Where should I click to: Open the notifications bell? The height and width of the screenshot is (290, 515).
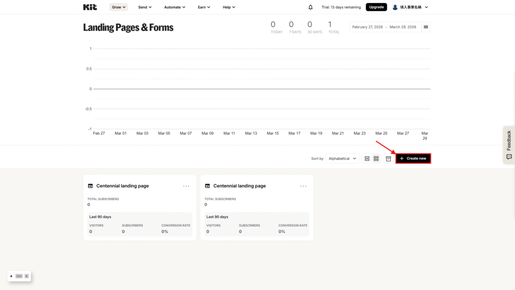[x=310, y=7]
